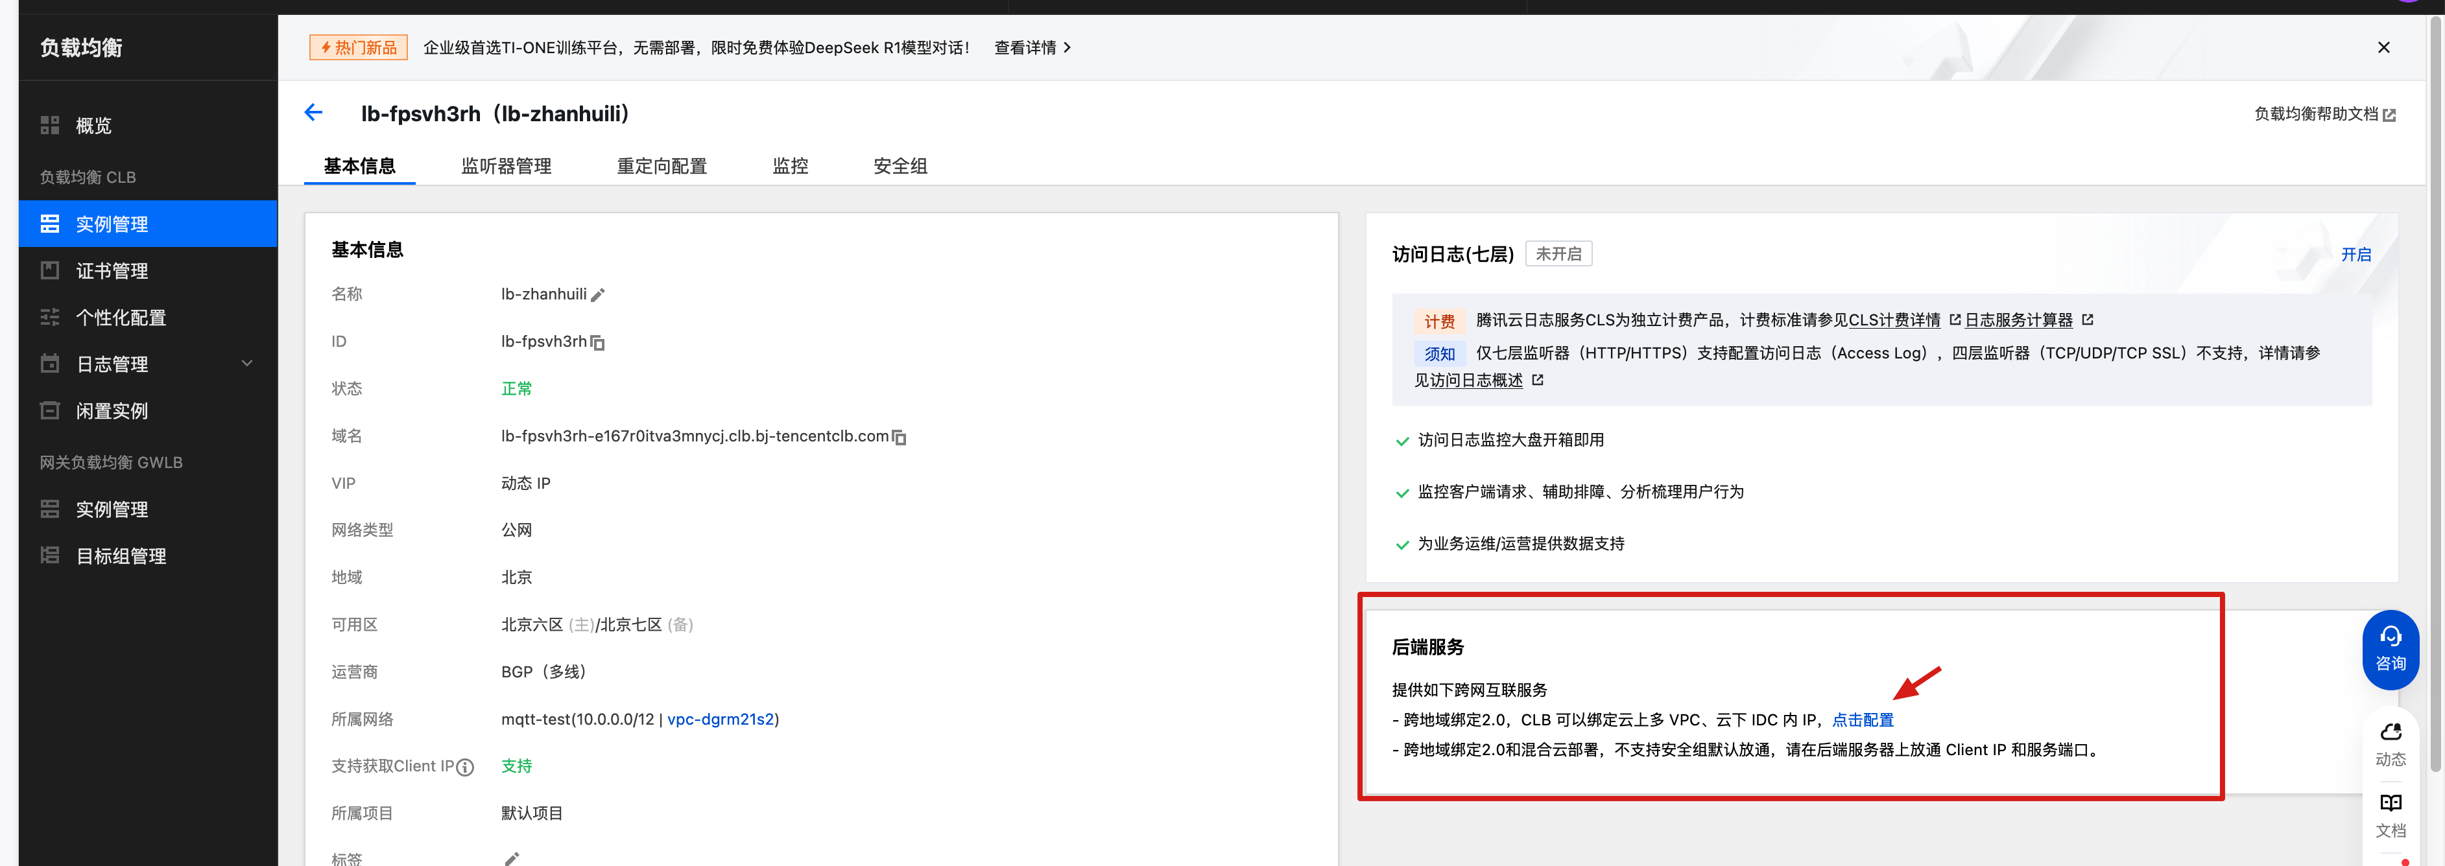
Task: Expand the 查看详情 banner chevron
Action: (x=1067, y=47)
